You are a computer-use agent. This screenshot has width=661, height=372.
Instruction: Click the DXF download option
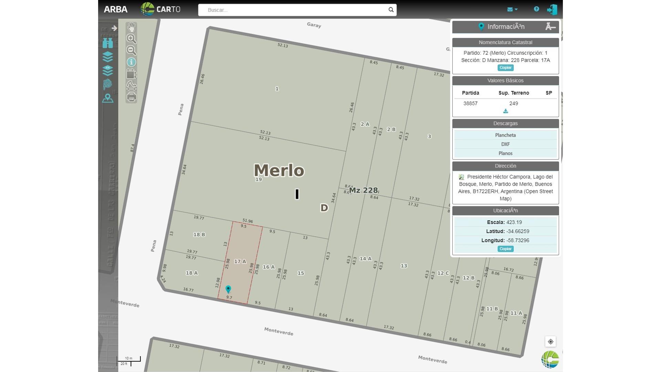[505, 144]
